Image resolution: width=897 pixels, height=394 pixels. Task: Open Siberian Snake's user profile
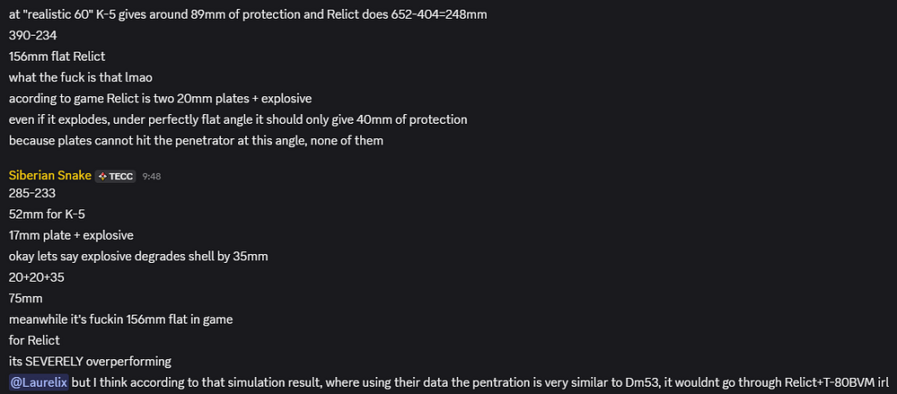[50, 176]
